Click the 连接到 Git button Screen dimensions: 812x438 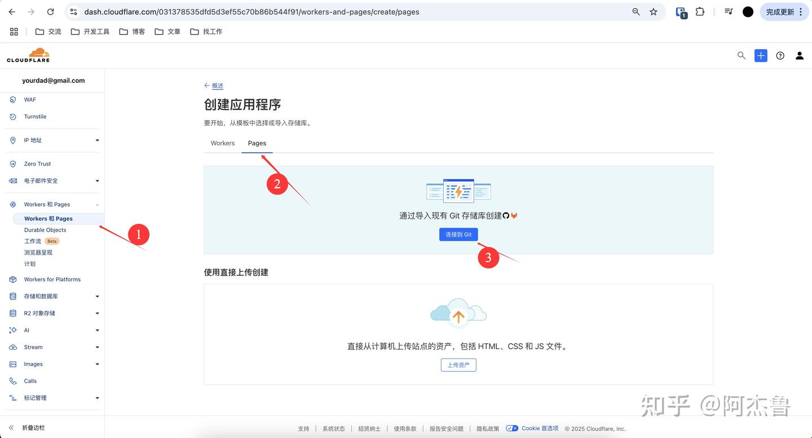(x=458, y=234)
